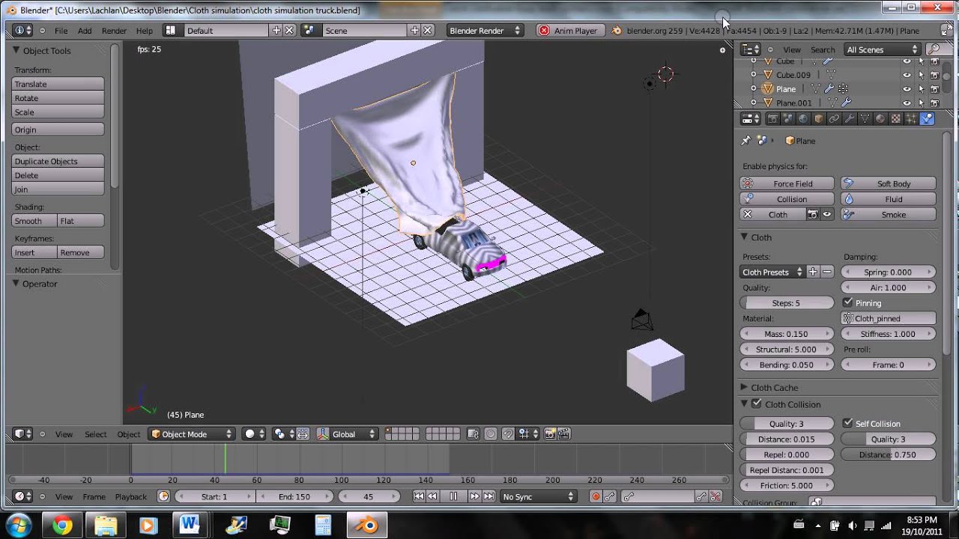This screenshot has height=539, width=959.
Task: Click the record auto-keyframe button in the timeline
Action: coord(596,496)
